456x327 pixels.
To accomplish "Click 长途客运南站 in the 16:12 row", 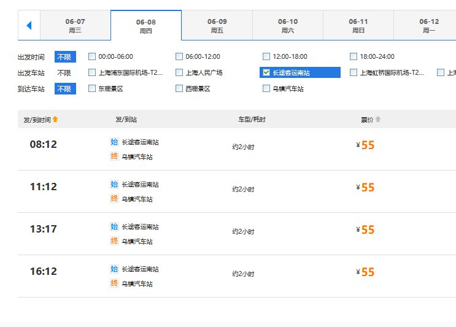I will [x=140, y=269].
